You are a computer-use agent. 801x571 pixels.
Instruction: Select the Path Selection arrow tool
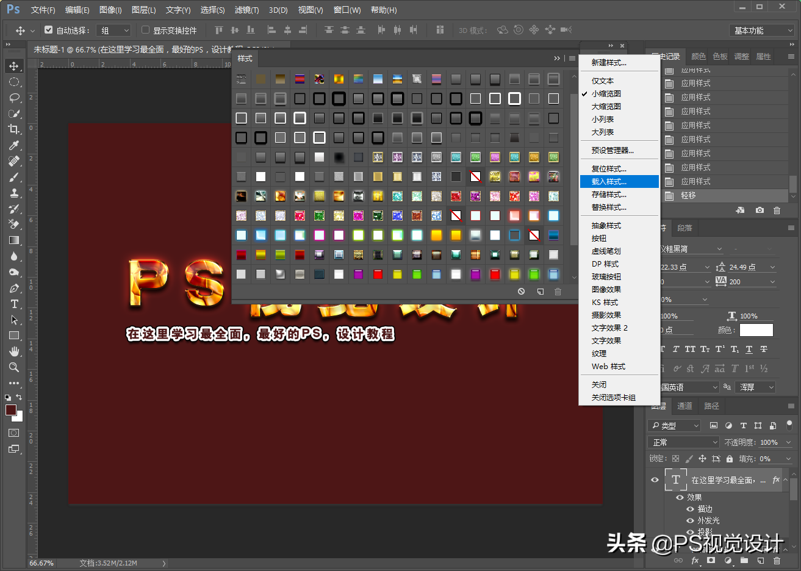[13, 320]
